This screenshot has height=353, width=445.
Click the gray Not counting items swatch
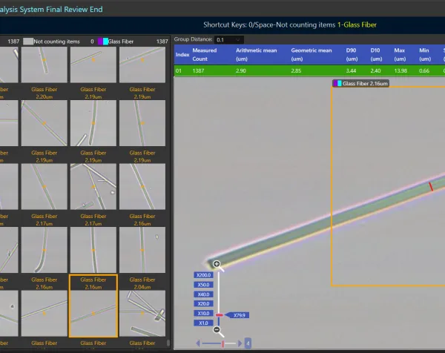click(28, 42)
